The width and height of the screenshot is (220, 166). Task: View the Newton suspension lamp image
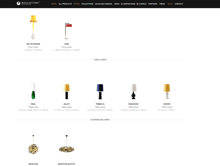click(x=33, y=145)
